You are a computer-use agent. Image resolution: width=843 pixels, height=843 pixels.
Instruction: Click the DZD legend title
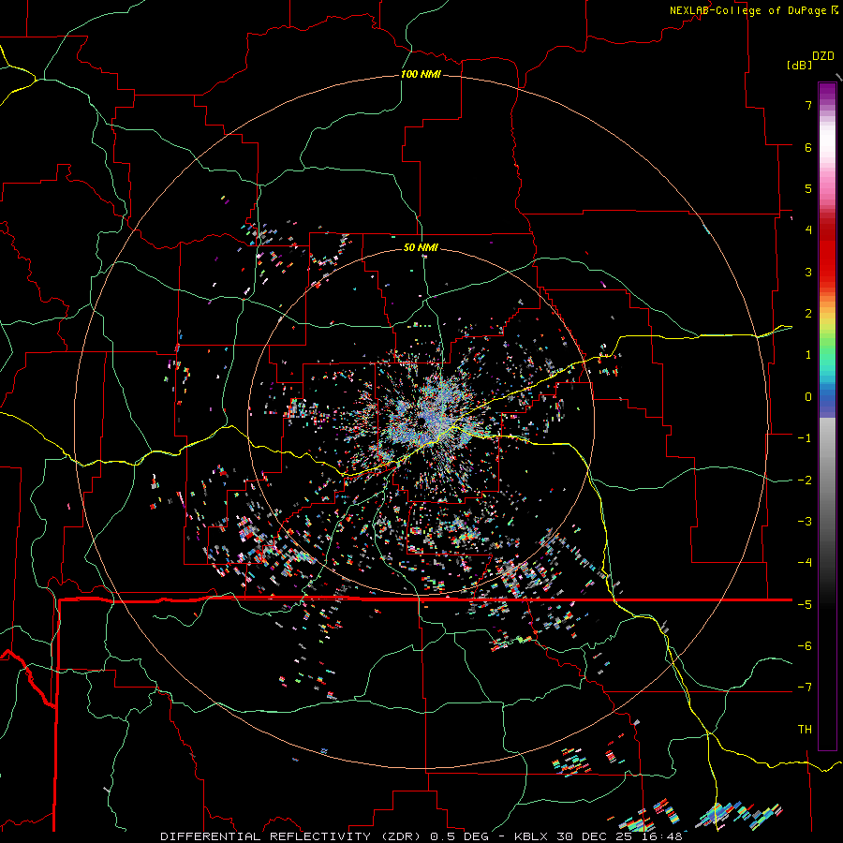point(823,56)
